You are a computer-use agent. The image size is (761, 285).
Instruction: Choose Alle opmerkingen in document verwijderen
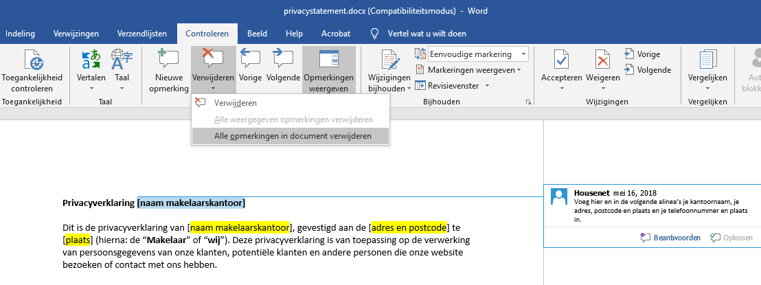tap(291, 136)
